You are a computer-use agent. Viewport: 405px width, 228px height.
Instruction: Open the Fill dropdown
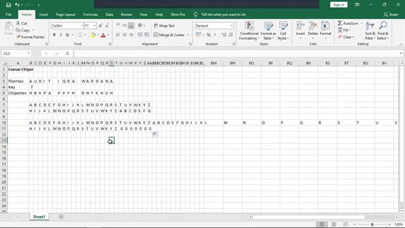pos(344,30)
